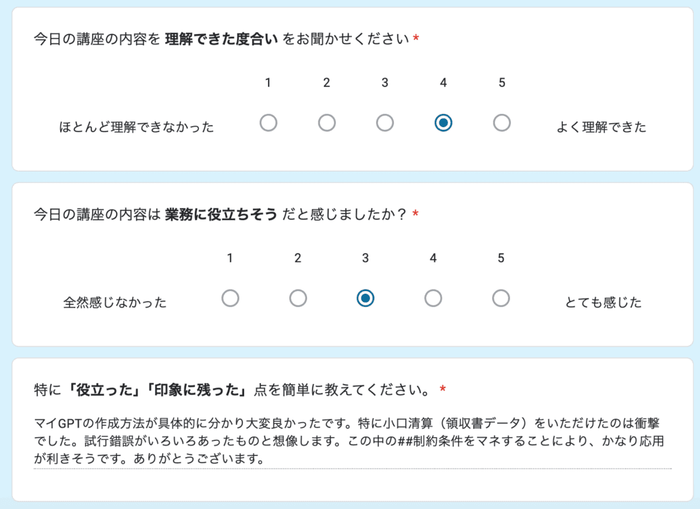Select rating 3 on the comprehension question

pos(384,123)
